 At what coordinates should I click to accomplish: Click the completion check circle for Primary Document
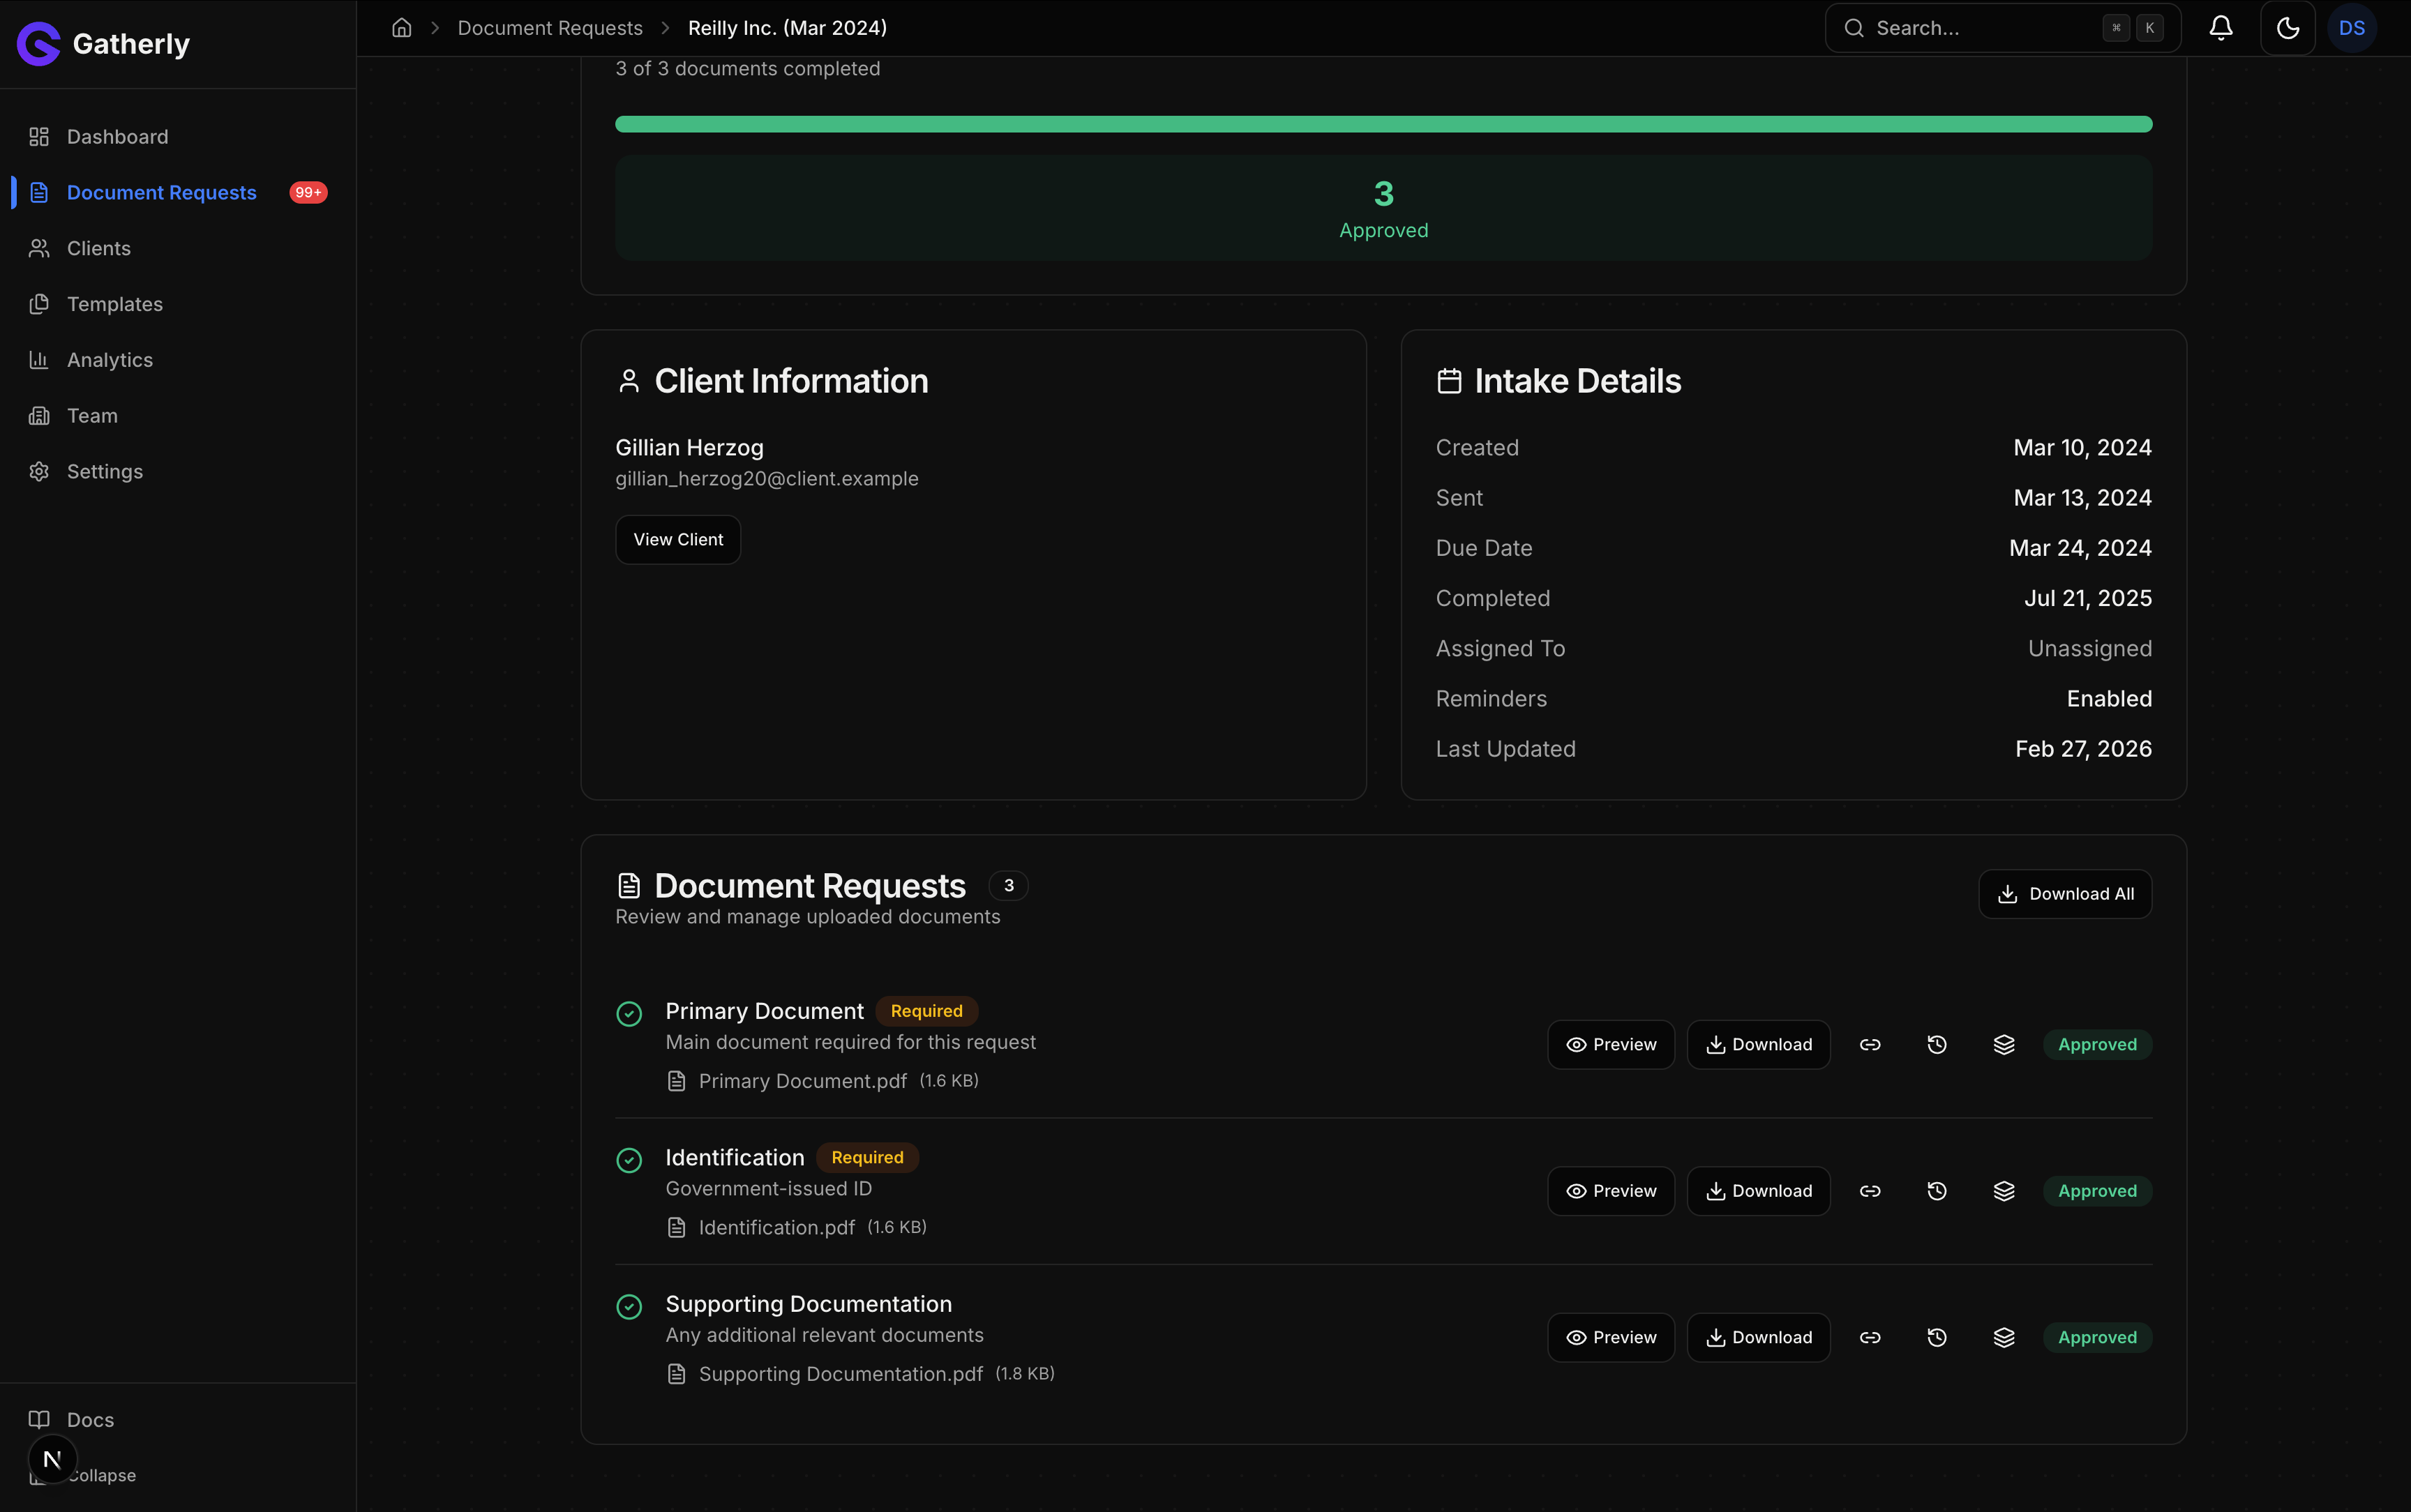[x=629, y=1013]
